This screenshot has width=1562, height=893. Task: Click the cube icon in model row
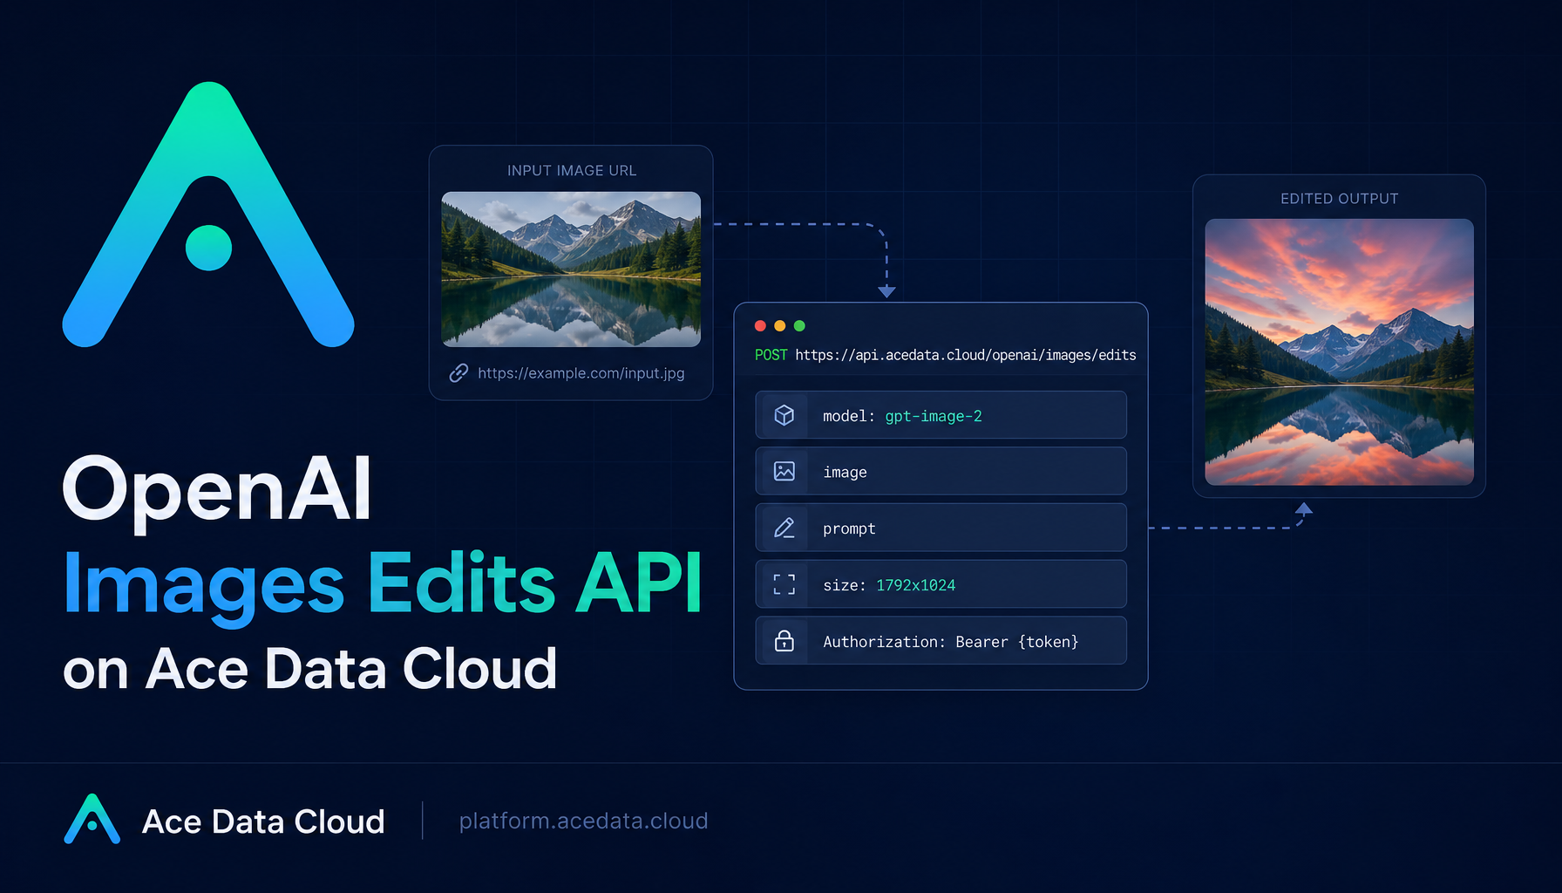tap(784, 415)
